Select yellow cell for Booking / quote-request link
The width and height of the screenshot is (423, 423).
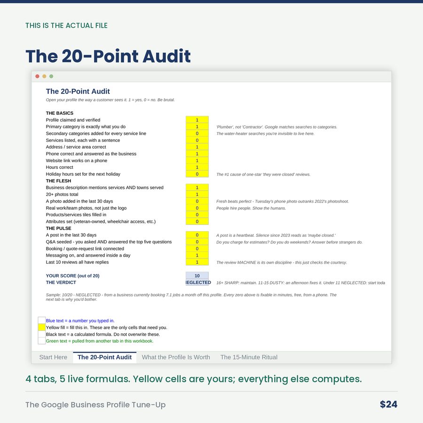(197, 249)
